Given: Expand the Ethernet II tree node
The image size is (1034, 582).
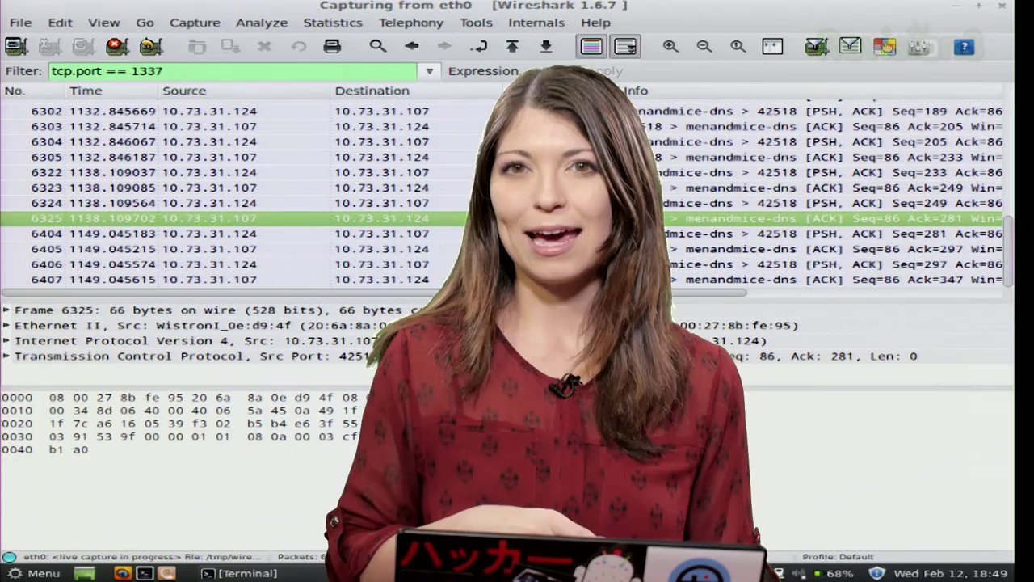Looking at the screenshot, I should (x=6, y=326).
